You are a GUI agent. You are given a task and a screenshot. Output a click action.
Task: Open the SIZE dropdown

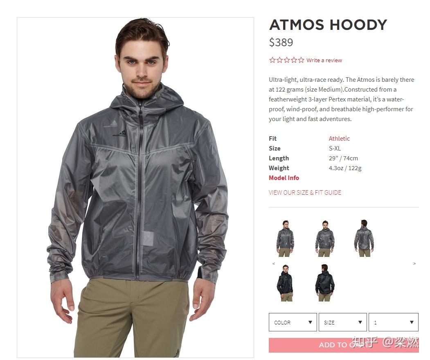click(x=343, y=322)
